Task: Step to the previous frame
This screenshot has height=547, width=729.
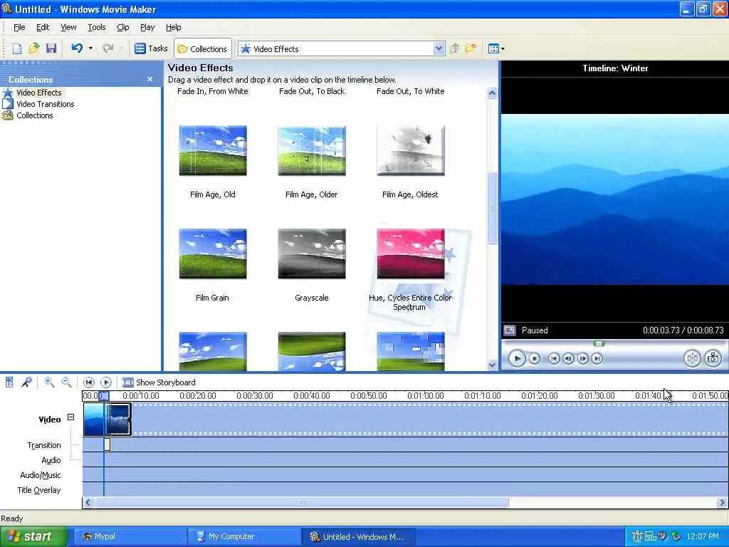Action: [568, 359]
